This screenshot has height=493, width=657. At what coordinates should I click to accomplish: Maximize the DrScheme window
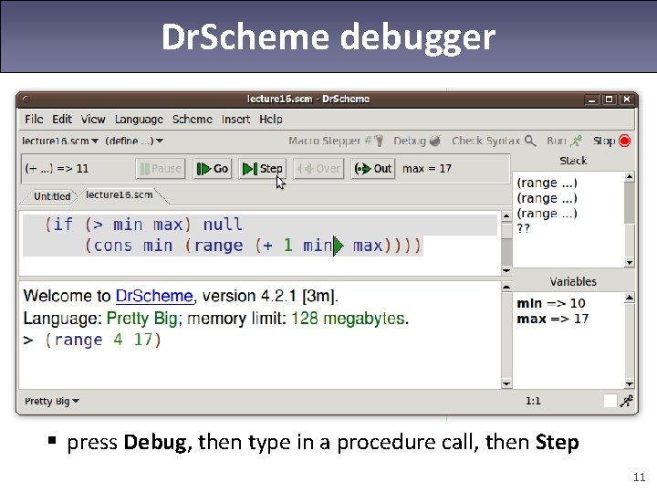[x=609, y=100]
